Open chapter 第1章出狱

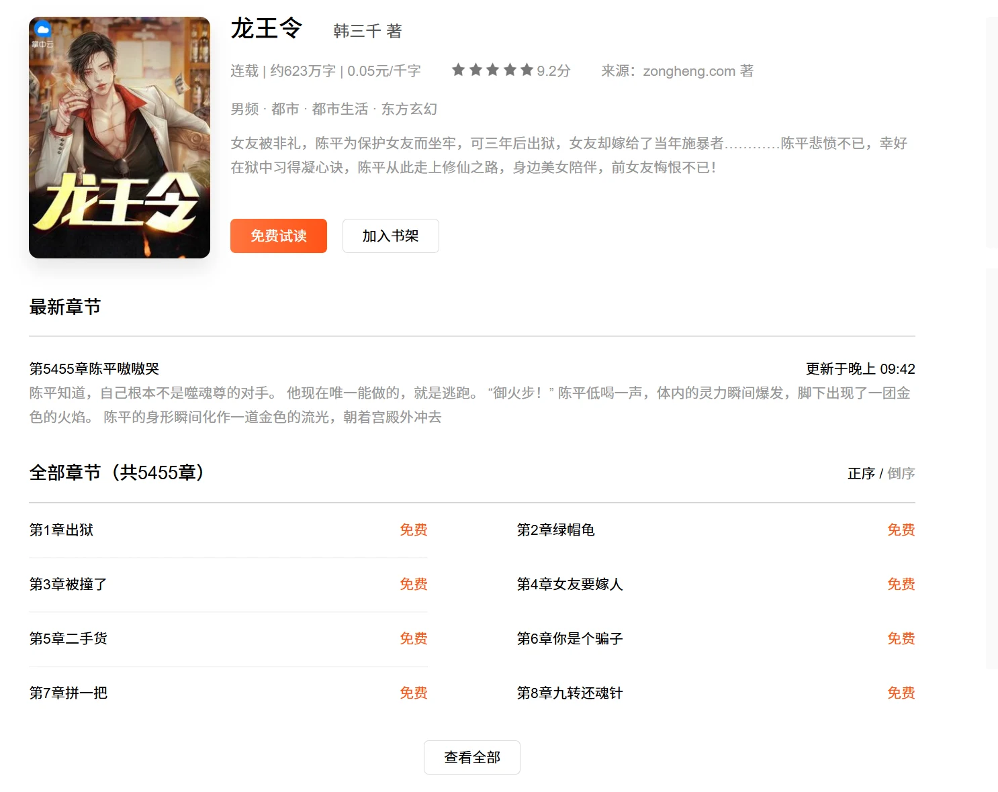coord(61,530)
